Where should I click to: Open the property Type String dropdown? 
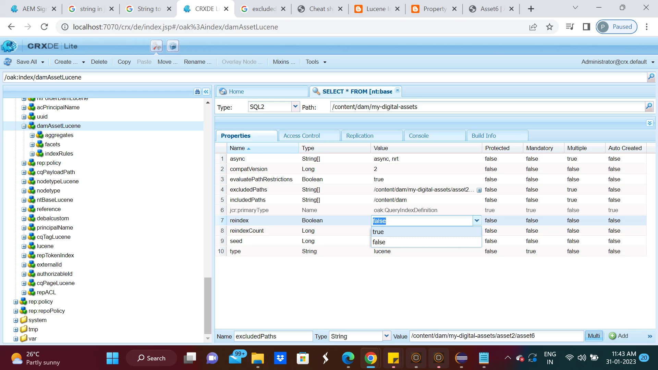point(386,336)
